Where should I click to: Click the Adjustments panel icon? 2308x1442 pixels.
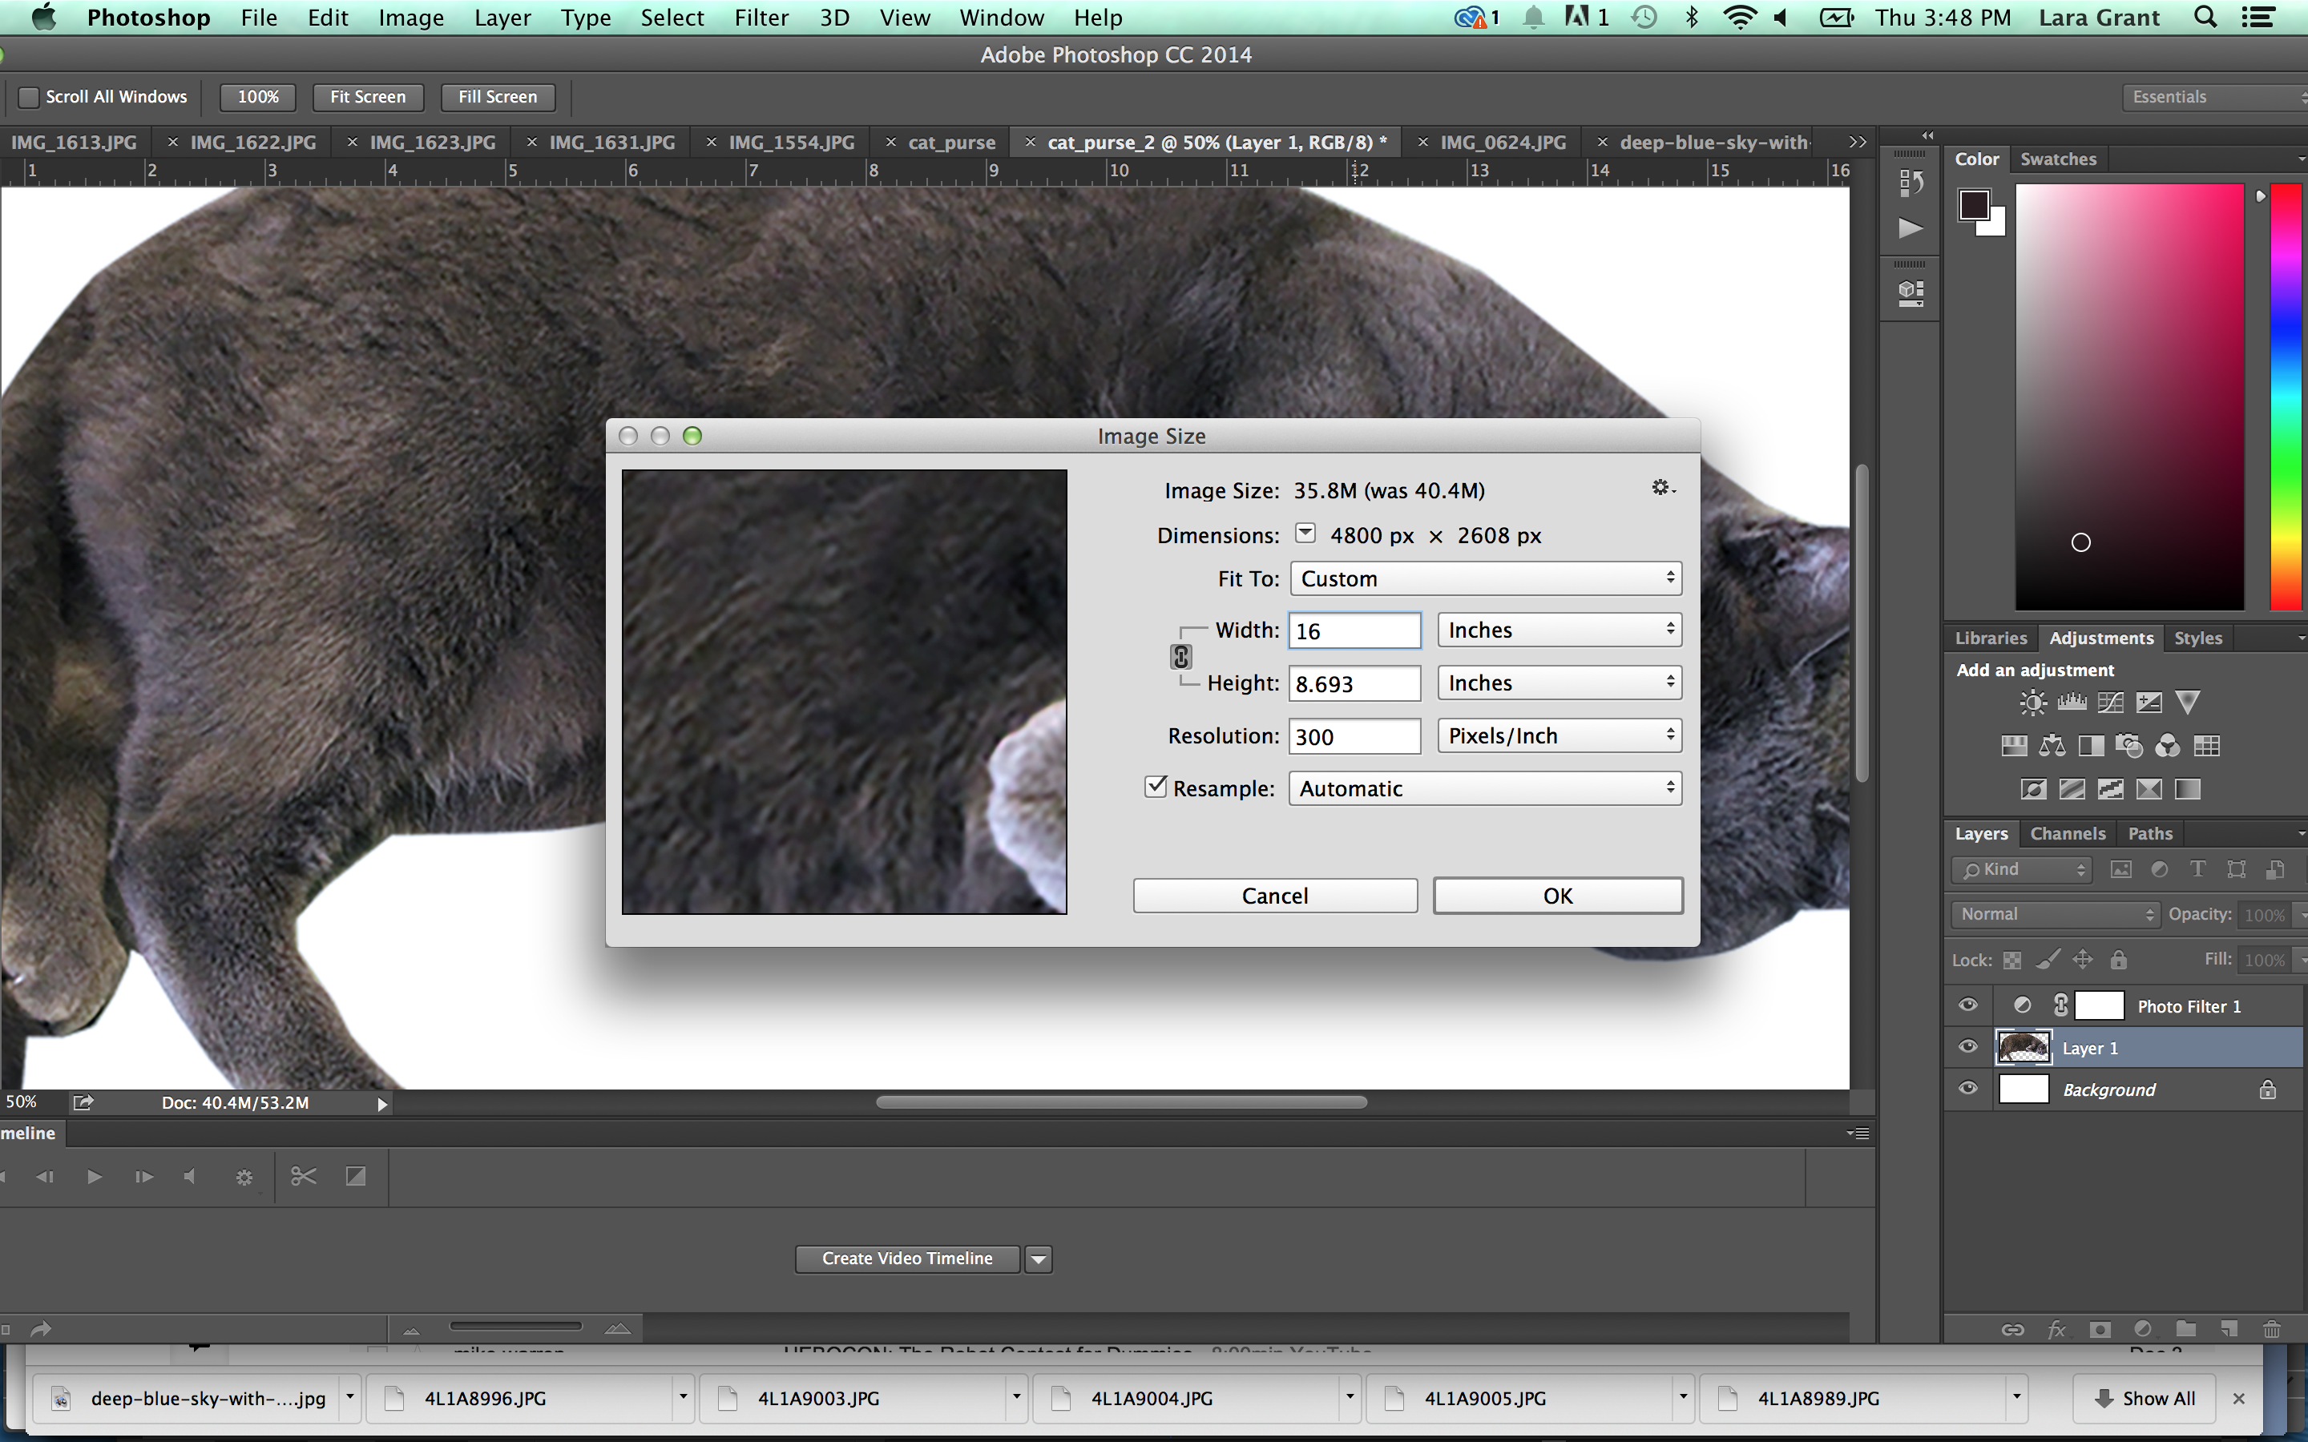click(x=2099, y=638)
